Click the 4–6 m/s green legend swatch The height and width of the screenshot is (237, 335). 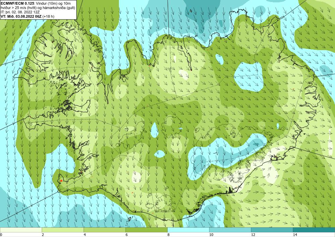[x=105, y=230]
